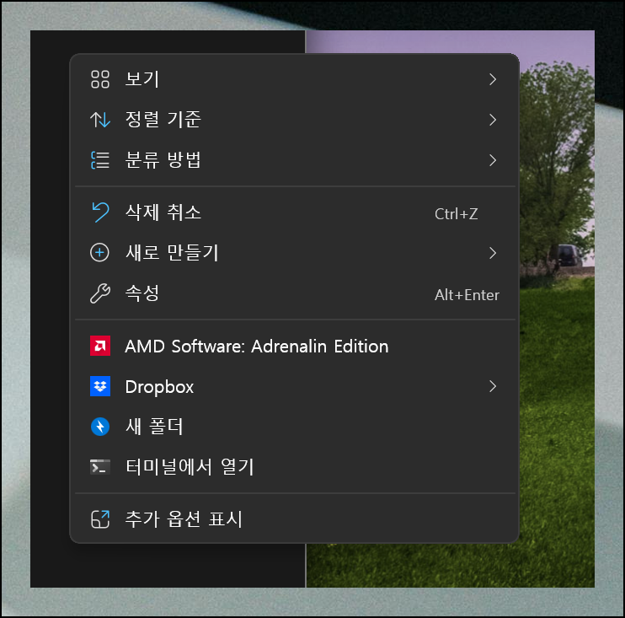Click the expand icon for 추가 옵션 표시

point(100,519)
